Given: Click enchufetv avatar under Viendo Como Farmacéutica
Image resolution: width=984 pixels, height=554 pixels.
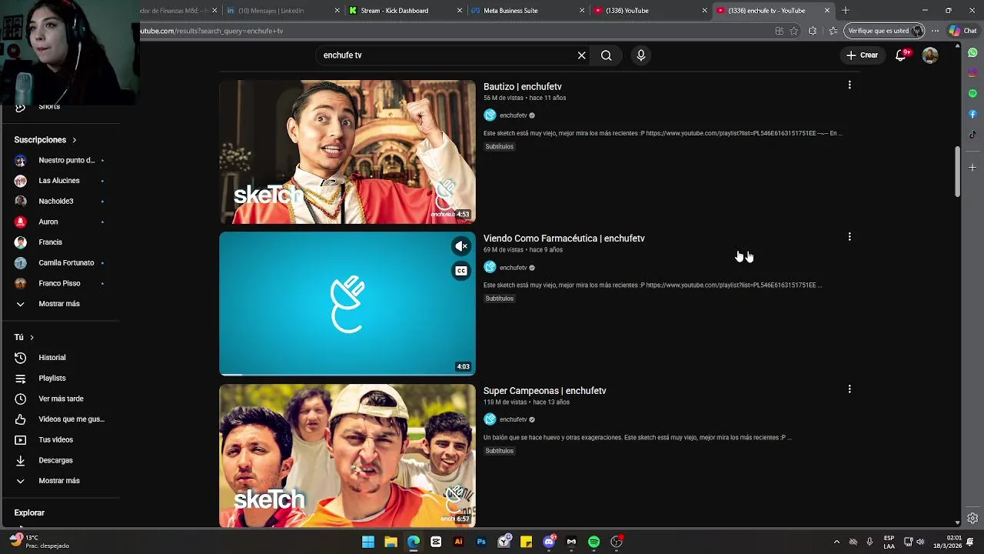Looking at the screenshot, I should [490, 267].
